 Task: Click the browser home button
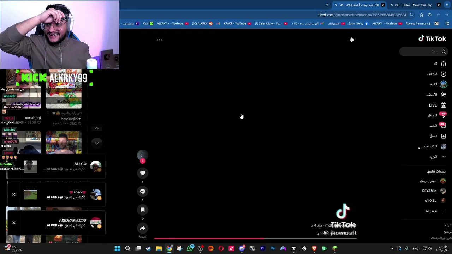[x=421, y=15]
